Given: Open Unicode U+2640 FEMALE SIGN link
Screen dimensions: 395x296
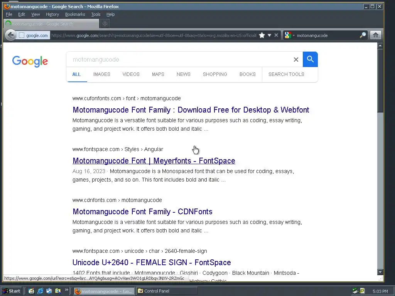Looking at the screenshot, I should [152, 262].
